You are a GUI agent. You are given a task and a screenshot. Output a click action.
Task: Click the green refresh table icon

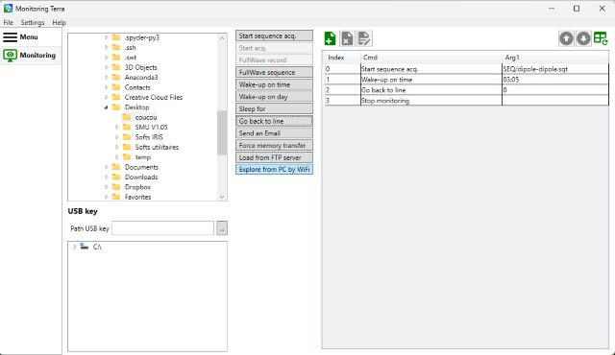(601, 38)
